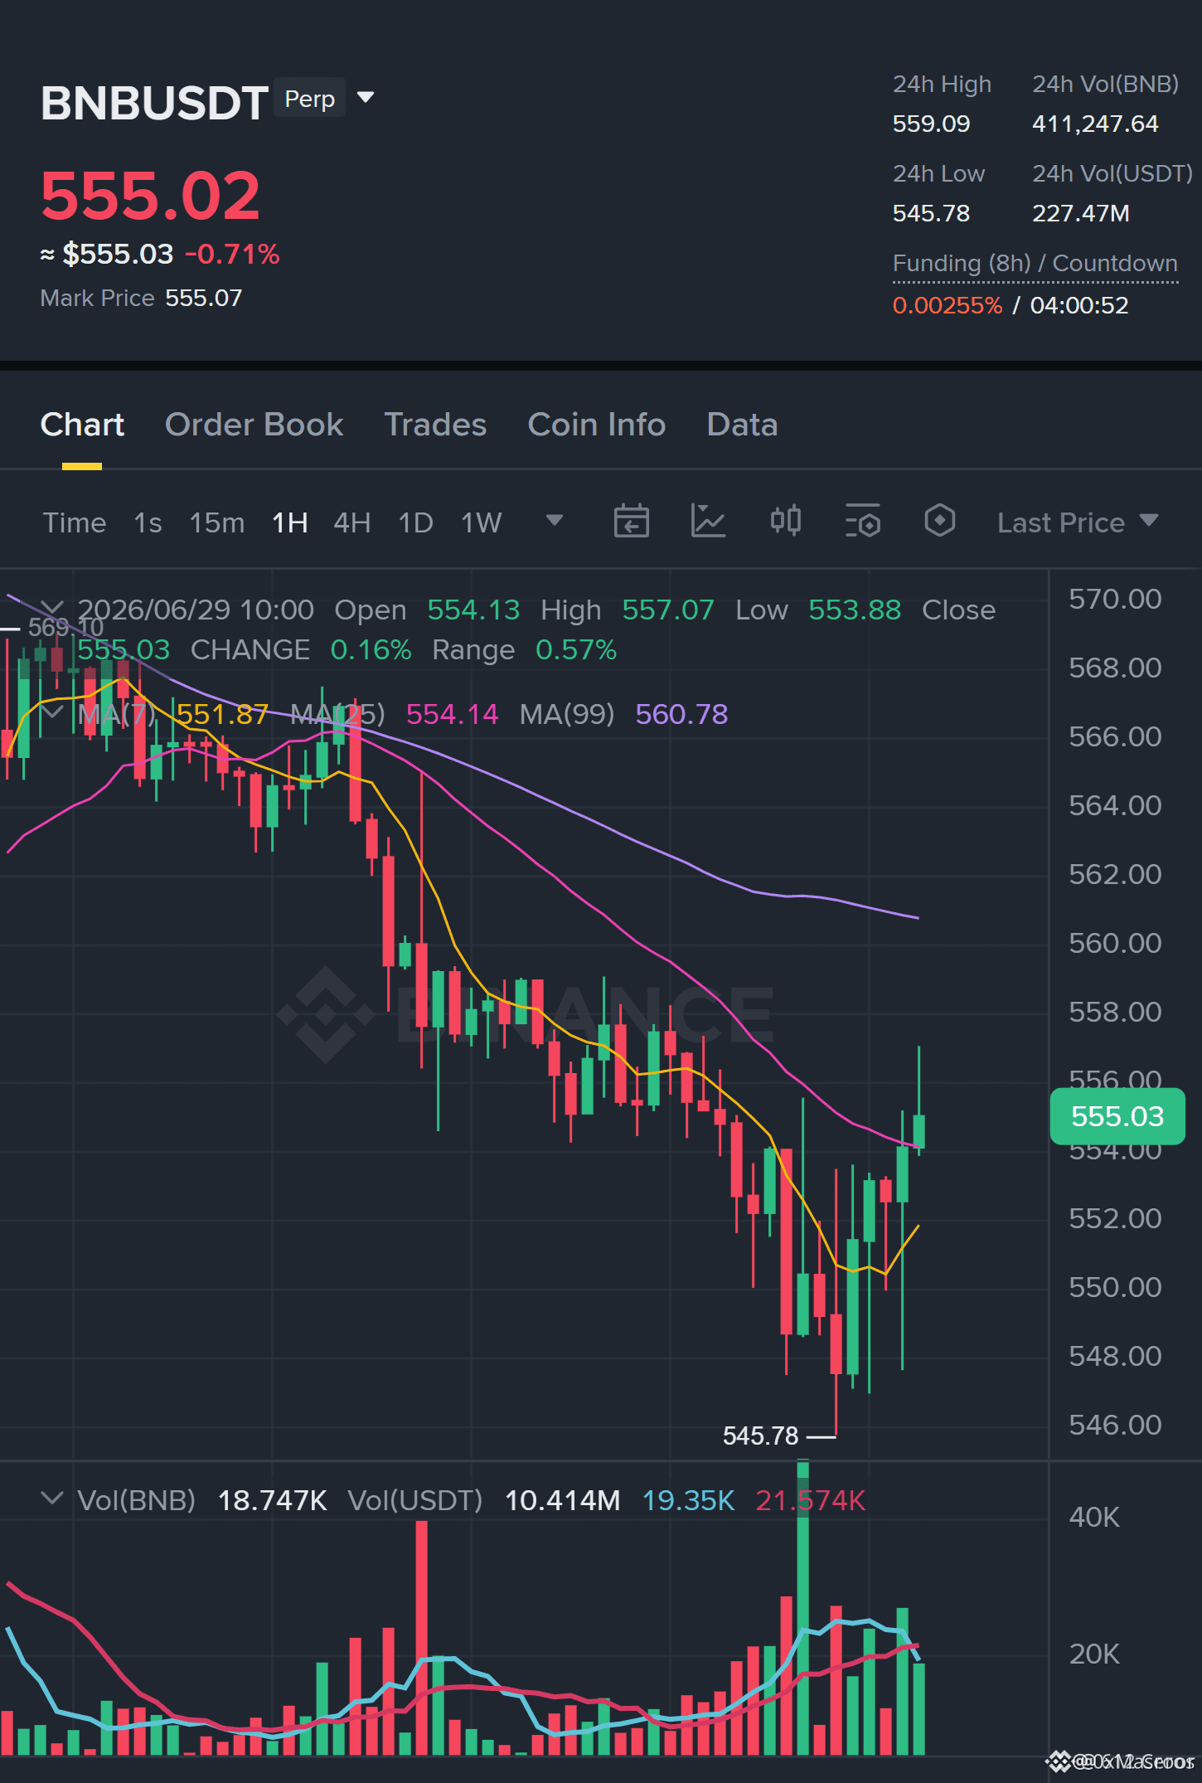Open the technical indicators chart icon
The image size is (1202, 1783).
click(708, 521)
